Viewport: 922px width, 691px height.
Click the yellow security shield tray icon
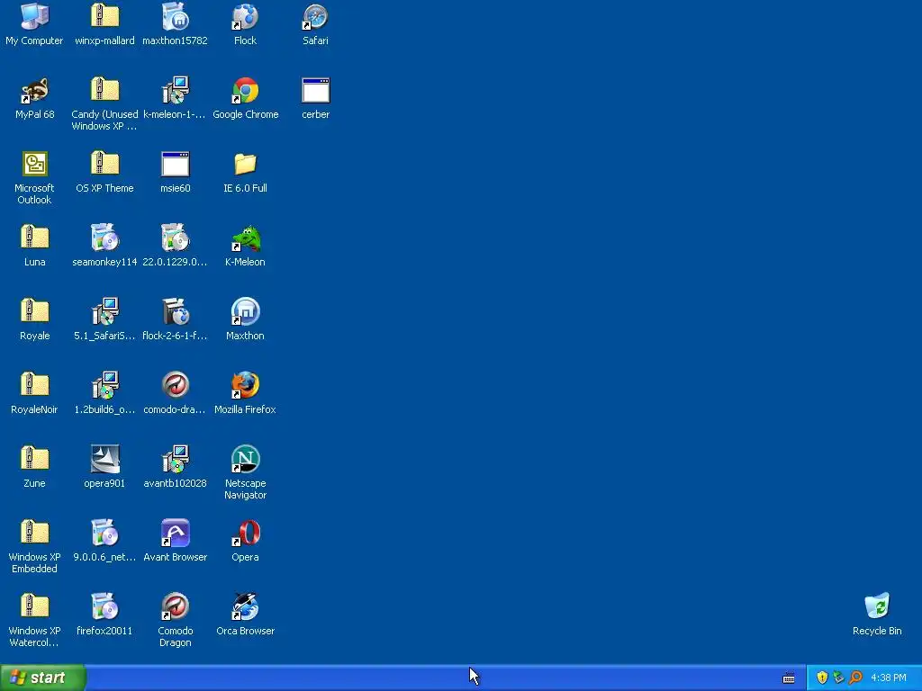click(822, 678)
